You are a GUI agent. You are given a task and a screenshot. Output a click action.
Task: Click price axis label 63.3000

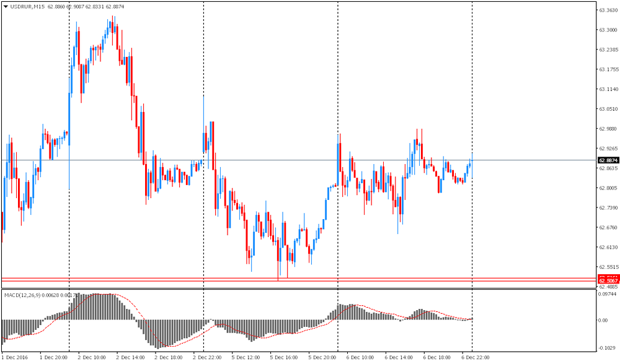(x=608, y=30)
